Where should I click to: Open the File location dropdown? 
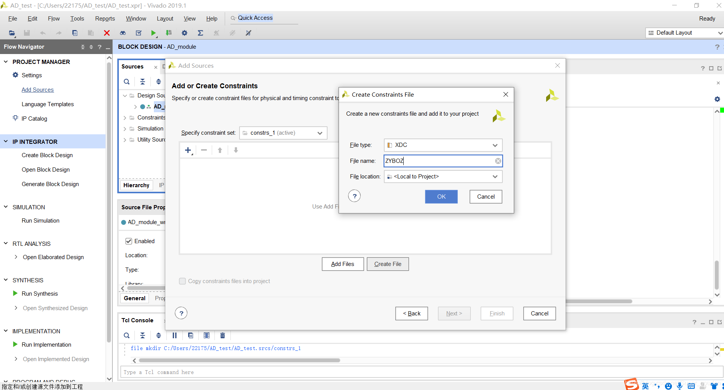(x=443, y=177)
